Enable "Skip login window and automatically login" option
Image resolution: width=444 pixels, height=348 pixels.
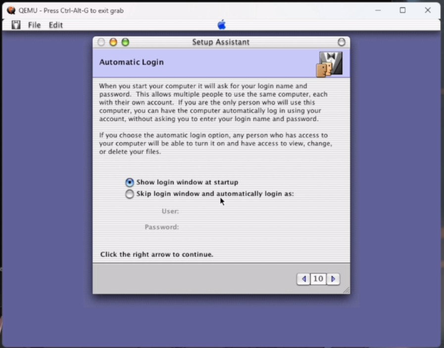[x=130, y=194]
